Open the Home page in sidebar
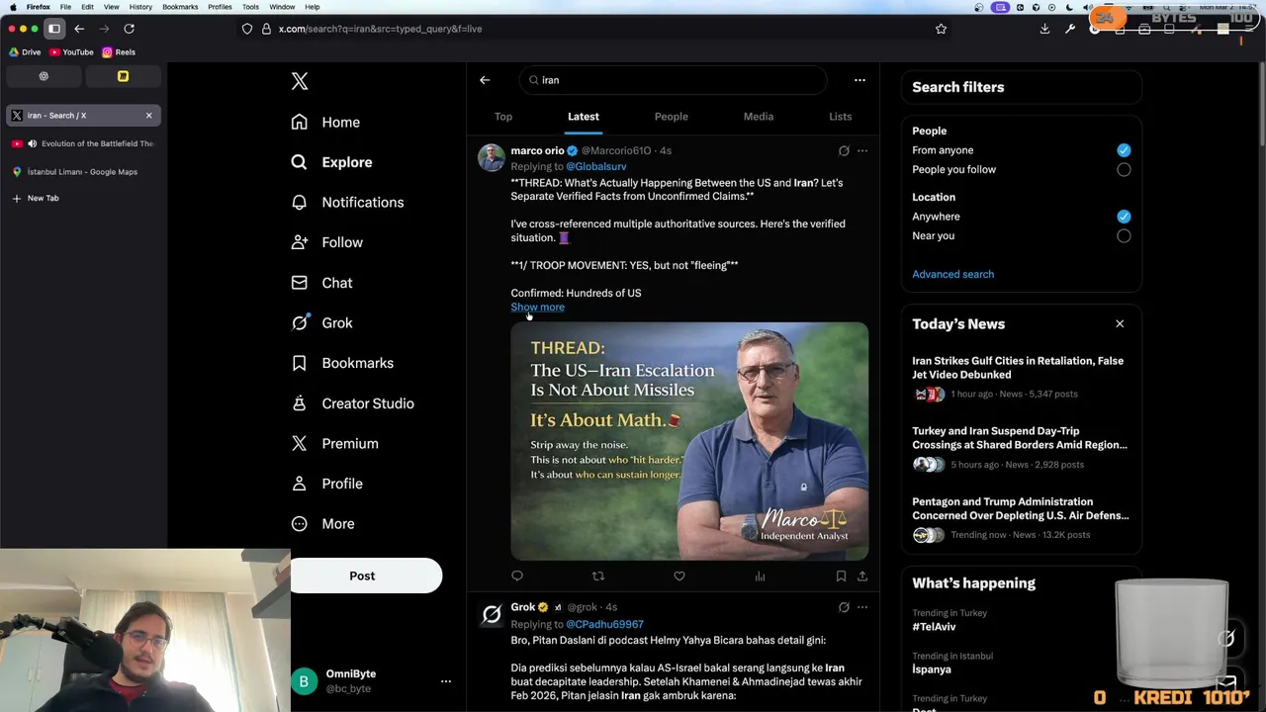Viewport: 1266px width, 712px height. 326,122
